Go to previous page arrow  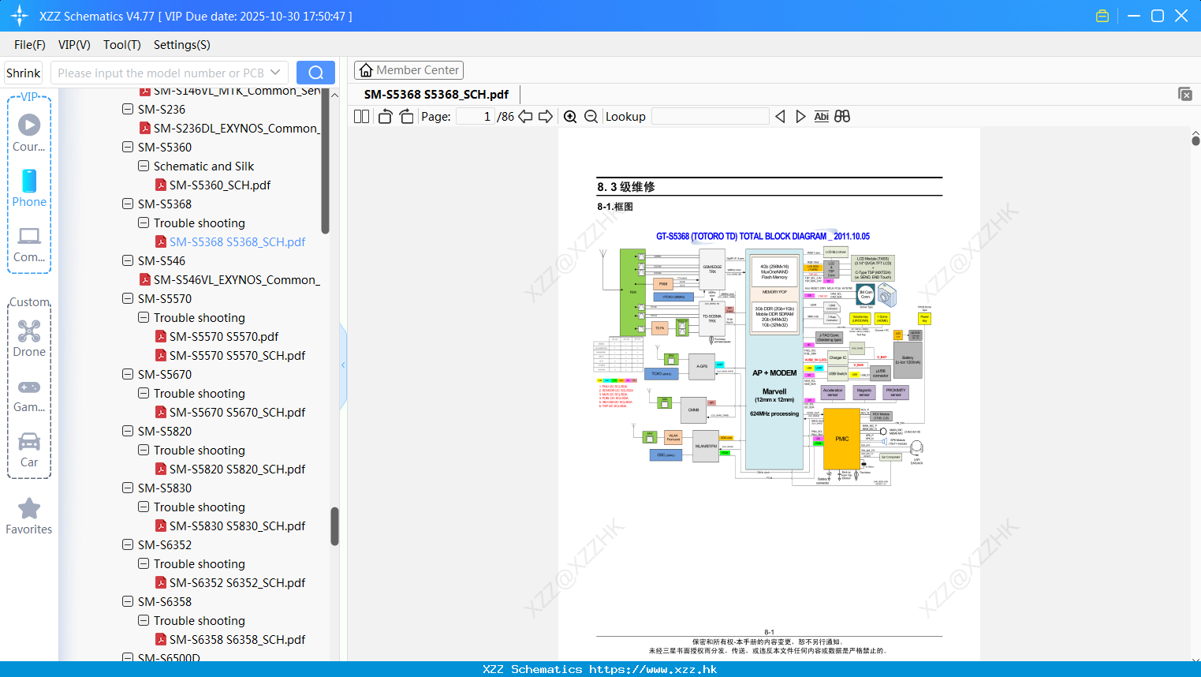click(x=525, y=117)
